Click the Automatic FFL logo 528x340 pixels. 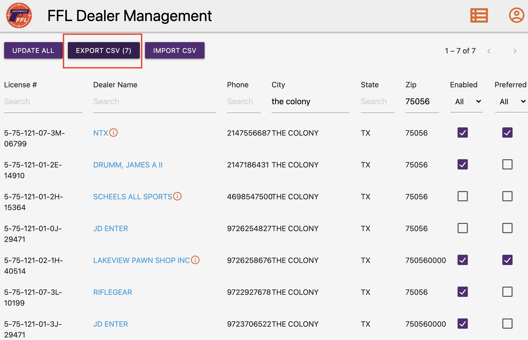pos(19,16)
